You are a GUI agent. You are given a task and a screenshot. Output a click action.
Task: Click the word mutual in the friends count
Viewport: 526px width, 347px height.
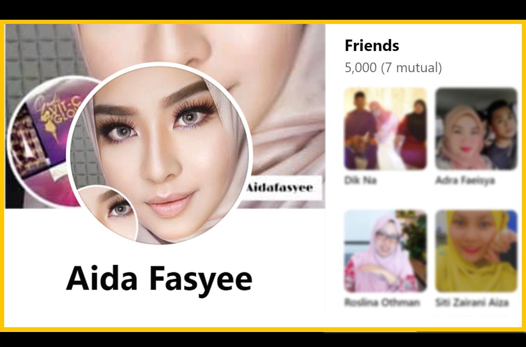[417, 68]
